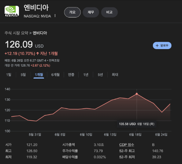Select the 개요 overview tab
This screenshot has height=164, width=182.
72,12
